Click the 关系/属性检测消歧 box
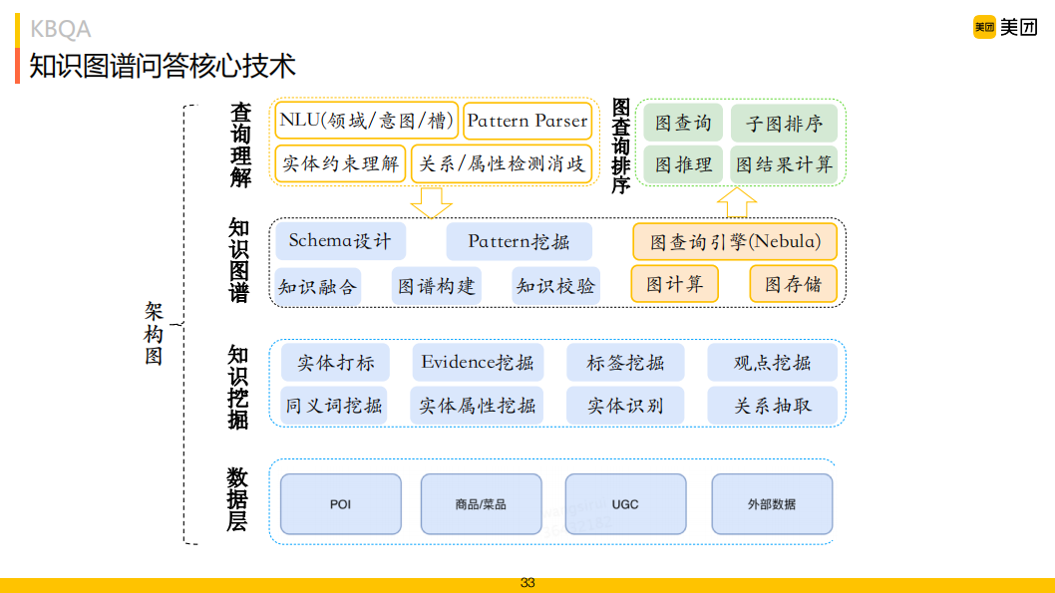 [502, 163]
